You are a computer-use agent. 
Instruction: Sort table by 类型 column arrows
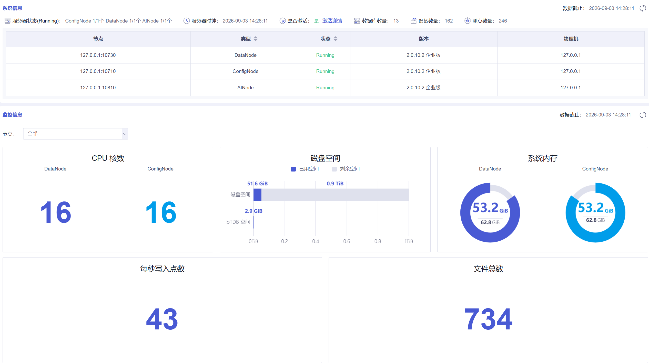(256, 39)
